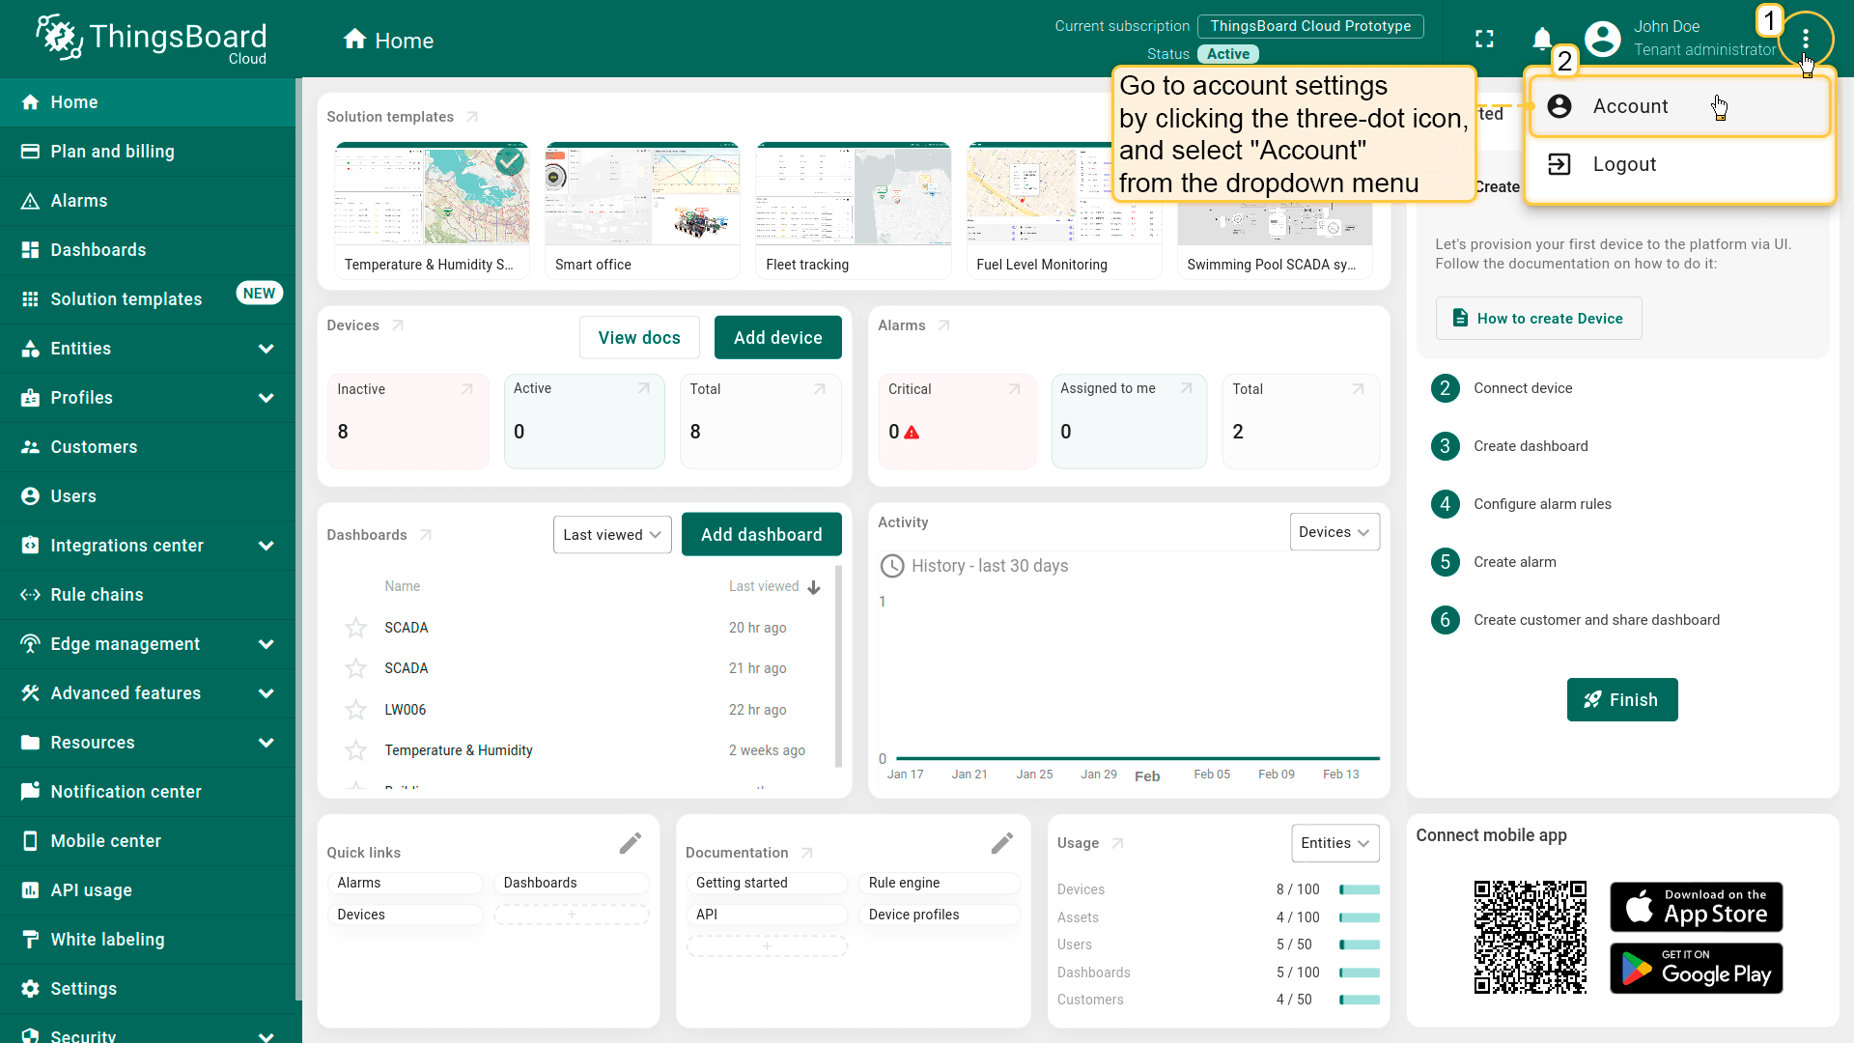Expand the Entities sidebar section
Image resolution: width=1854 pixels, height=1043 pixels.
266,349
